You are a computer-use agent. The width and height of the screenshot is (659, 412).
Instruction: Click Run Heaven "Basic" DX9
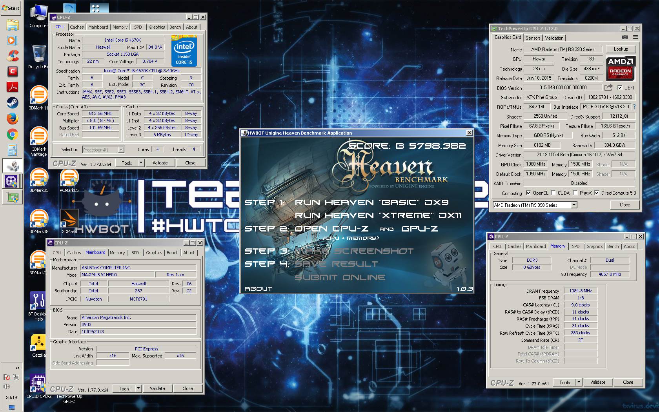click(x=371, y=202)
